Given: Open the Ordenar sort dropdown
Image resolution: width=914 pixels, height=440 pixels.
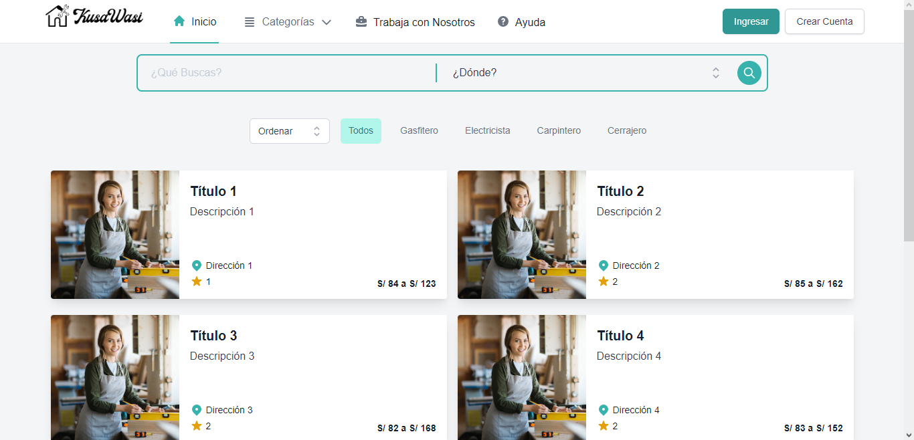Looking at the screenshot, I should (x=289, y=131).
